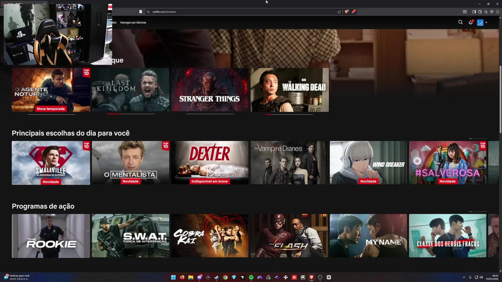Click The Walking Dead watch progress bar
Screen dimensions: 502x282
[289, 114]
